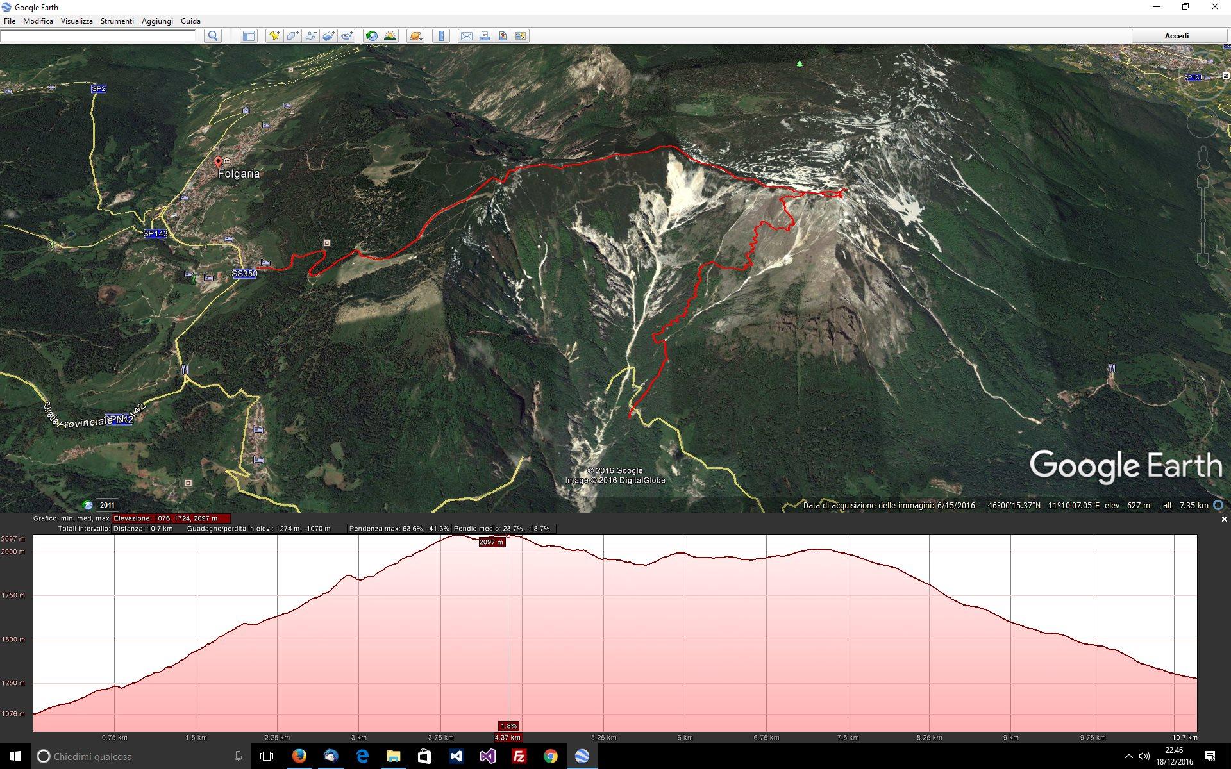
Task: Click zoom in at slider top
Action: pos(1203,182)
